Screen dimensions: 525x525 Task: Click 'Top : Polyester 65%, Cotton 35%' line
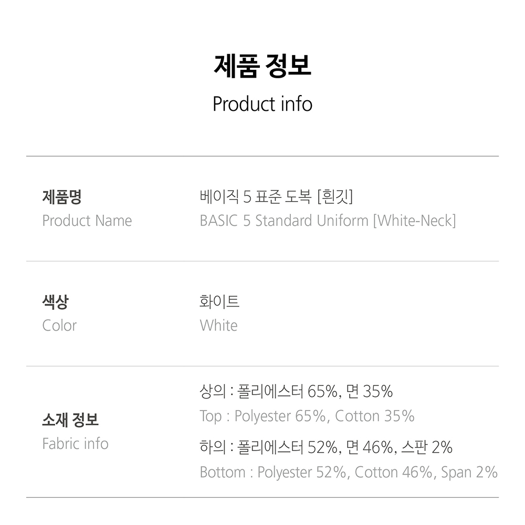pos(307,416)
